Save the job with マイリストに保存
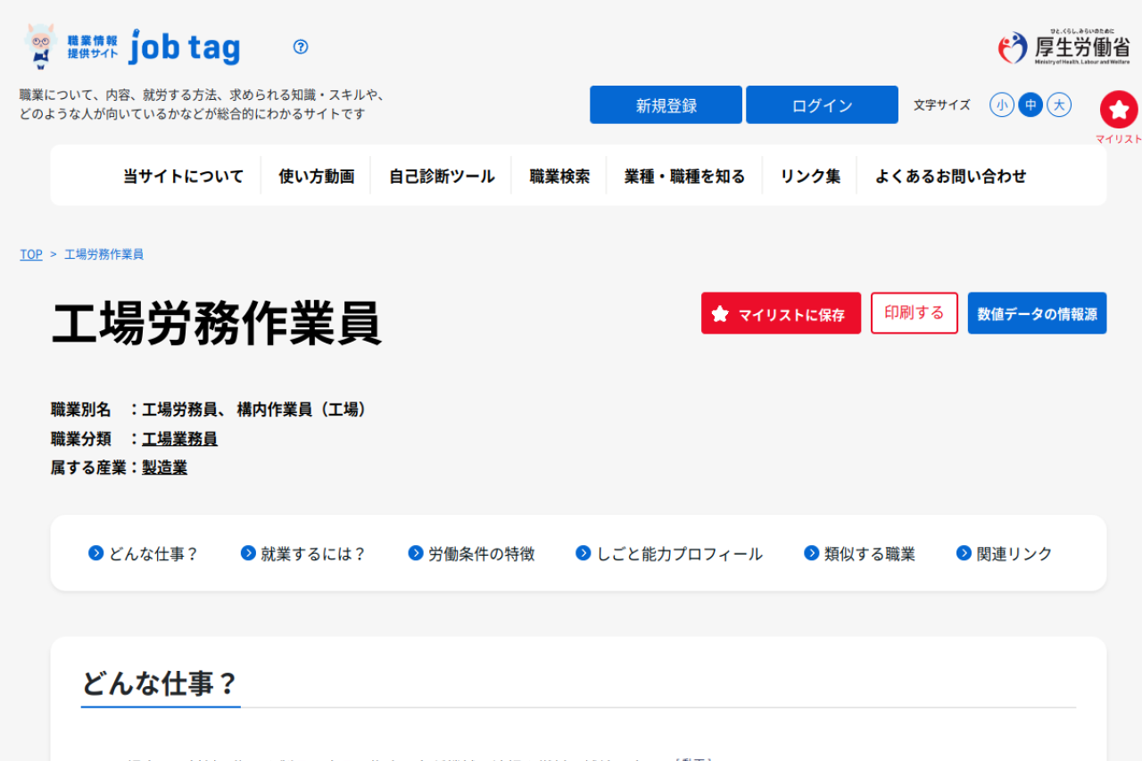Image resolution: width=1142 pixels, height=761 pixels. [x=781, y=313]
